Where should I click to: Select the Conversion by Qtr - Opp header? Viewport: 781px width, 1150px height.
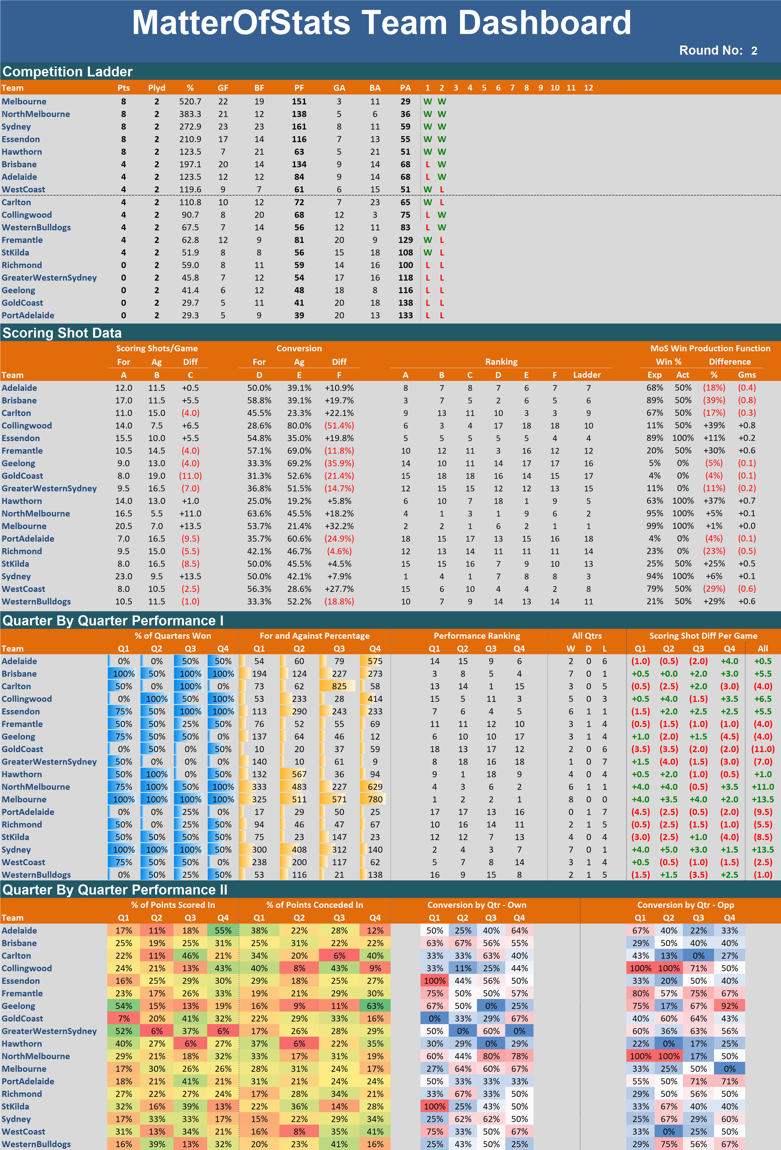(x=685, y=905)
